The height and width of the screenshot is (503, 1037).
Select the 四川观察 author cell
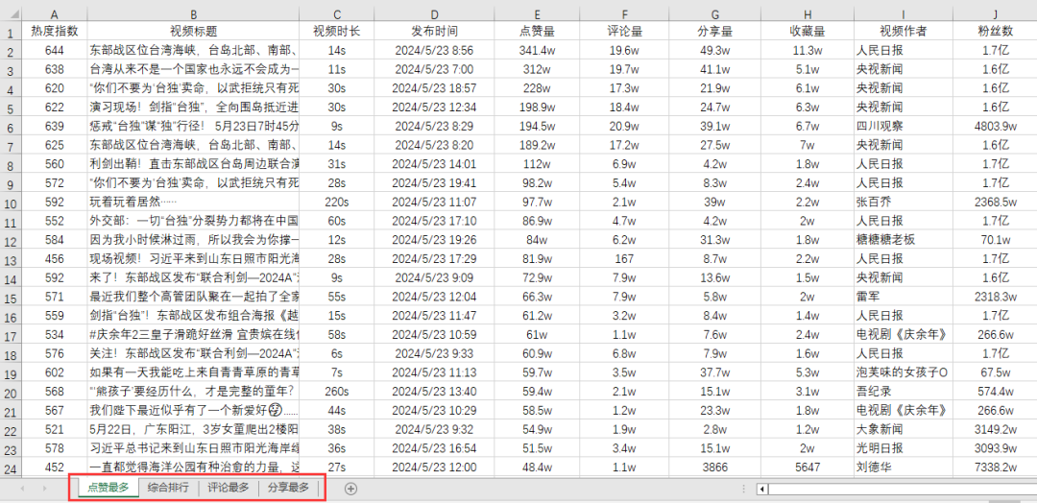(x=904, y=126)
